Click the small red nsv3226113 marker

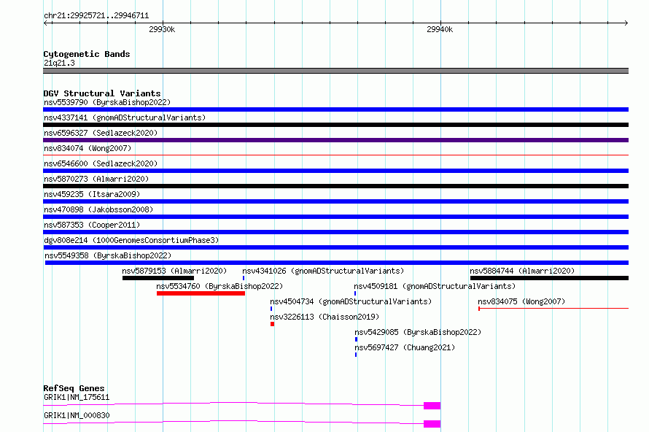point(272,324)
